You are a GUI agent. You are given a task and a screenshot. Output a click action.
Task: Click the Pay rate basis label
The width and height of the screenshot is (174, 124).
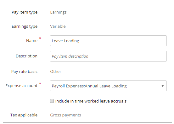point(24,72)
